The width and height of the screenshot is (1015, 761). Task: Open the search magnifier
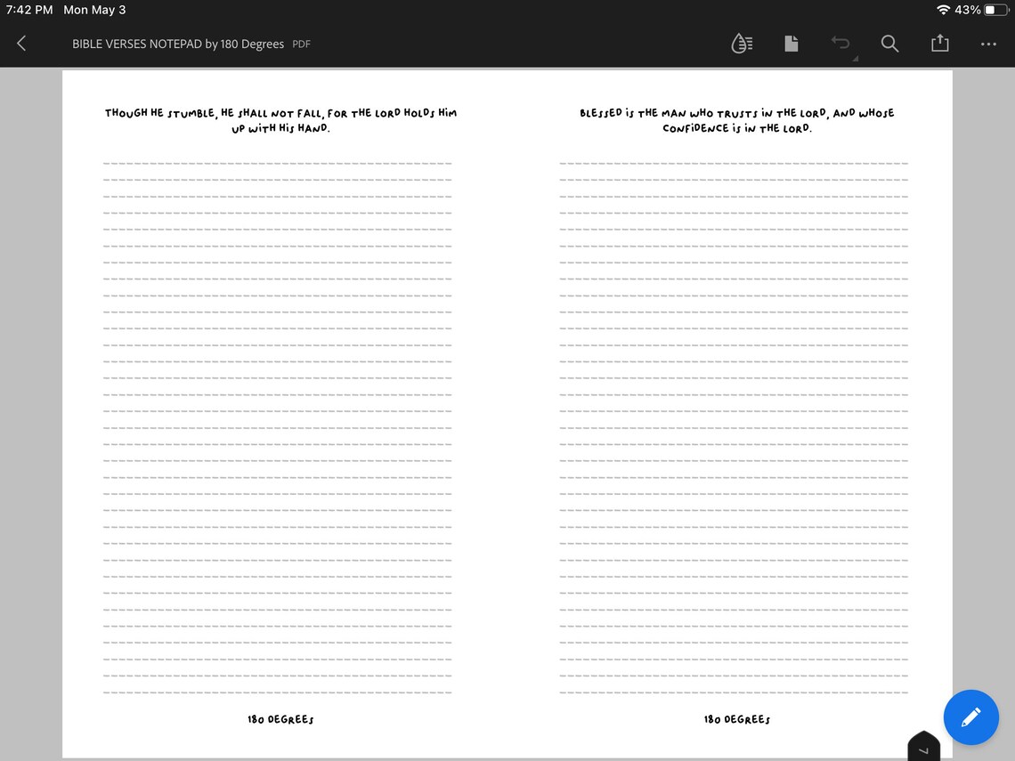pyautogui.click(x=890, y=44)
